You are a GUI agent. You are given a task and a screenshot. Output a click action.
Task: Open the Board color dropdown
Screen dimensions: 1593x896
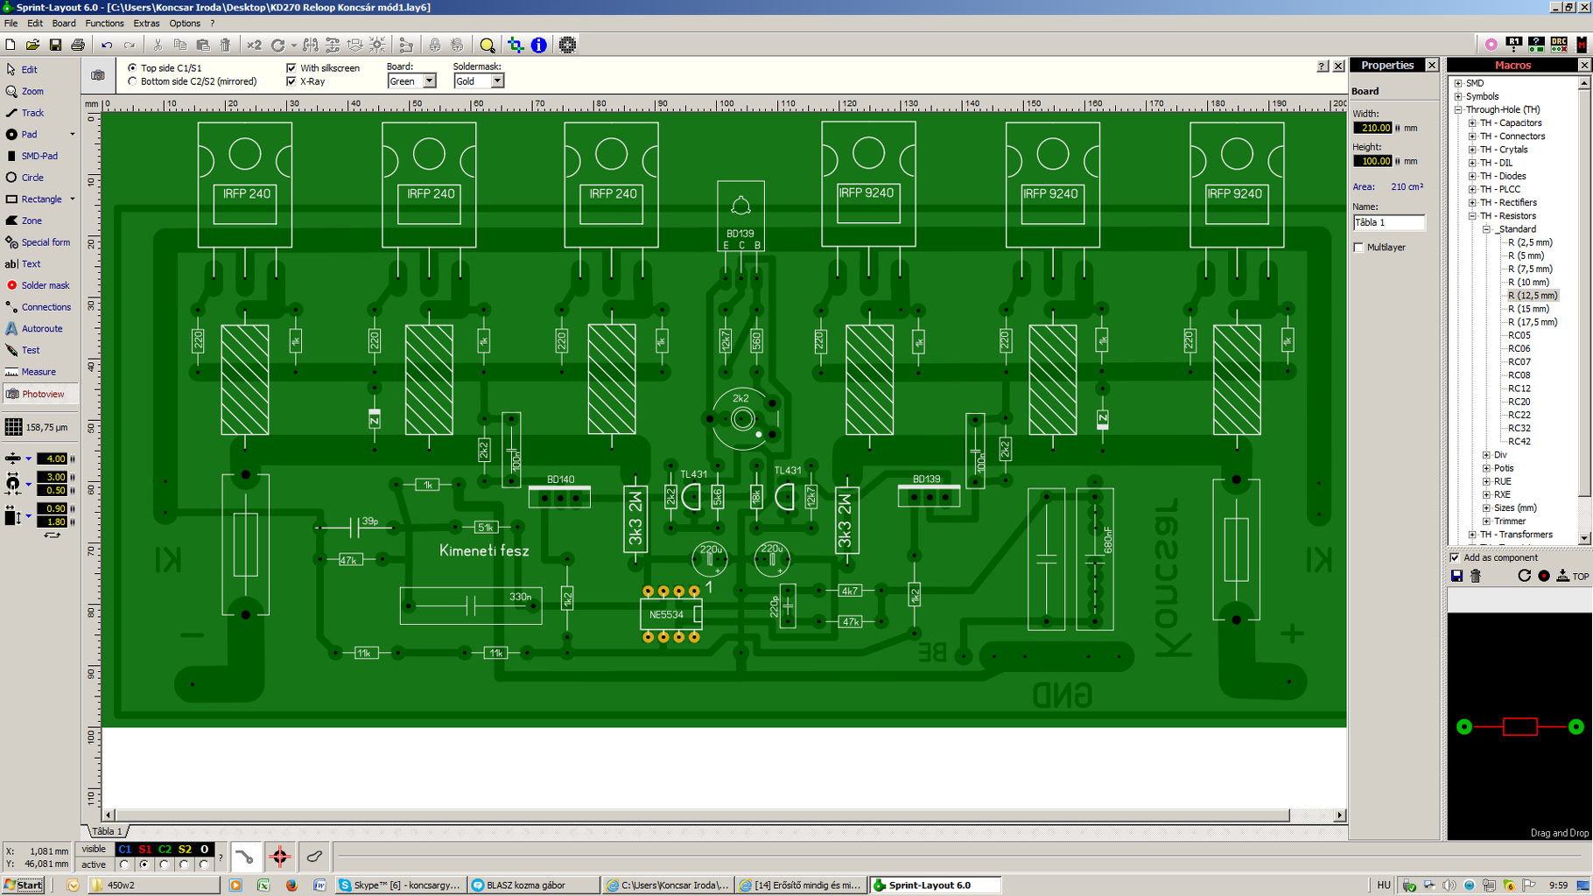[429, 81]
